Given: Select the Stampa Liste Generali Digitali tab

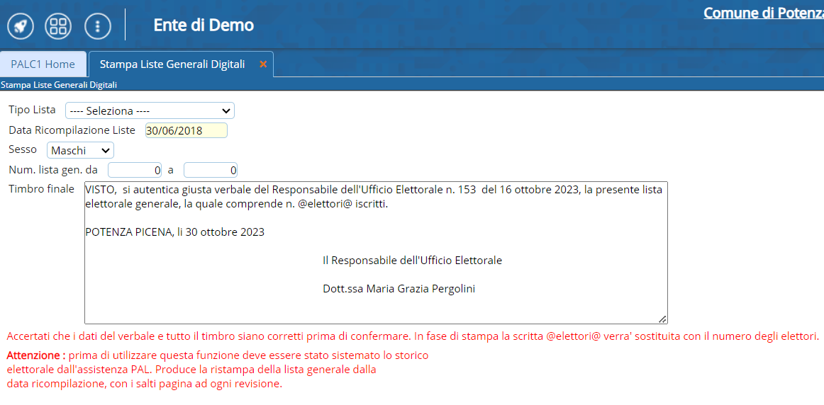Looking at the screenshot, I should [x=172, y=64].
